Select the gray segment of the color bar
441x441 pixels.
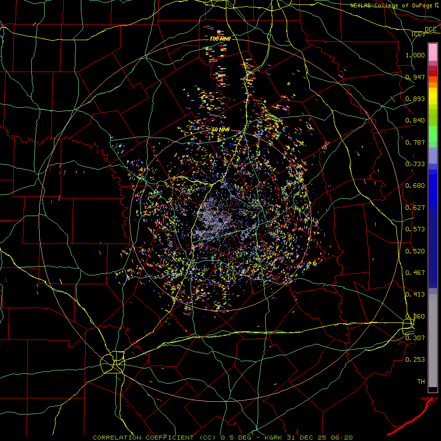(433, 341)
